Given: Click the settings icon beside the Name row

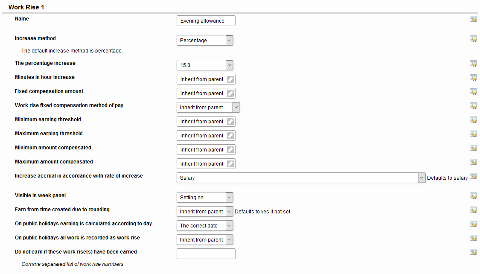Looking at the screenshot, I should point(473,19).
